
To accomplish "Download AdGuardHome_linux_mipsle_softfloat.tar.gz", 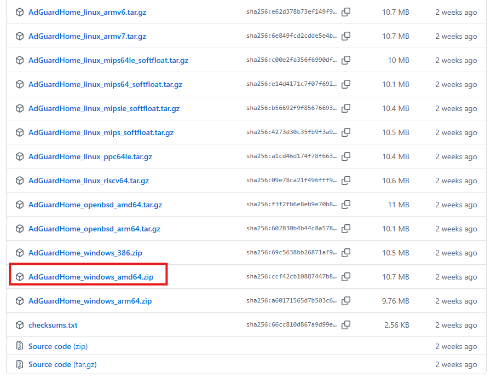I will [103, 108].
